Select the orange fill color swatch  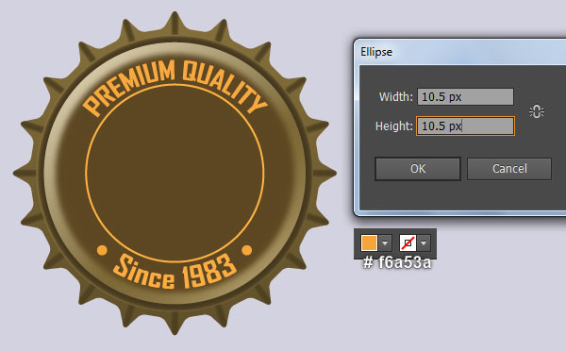click(x=369, y=243)
